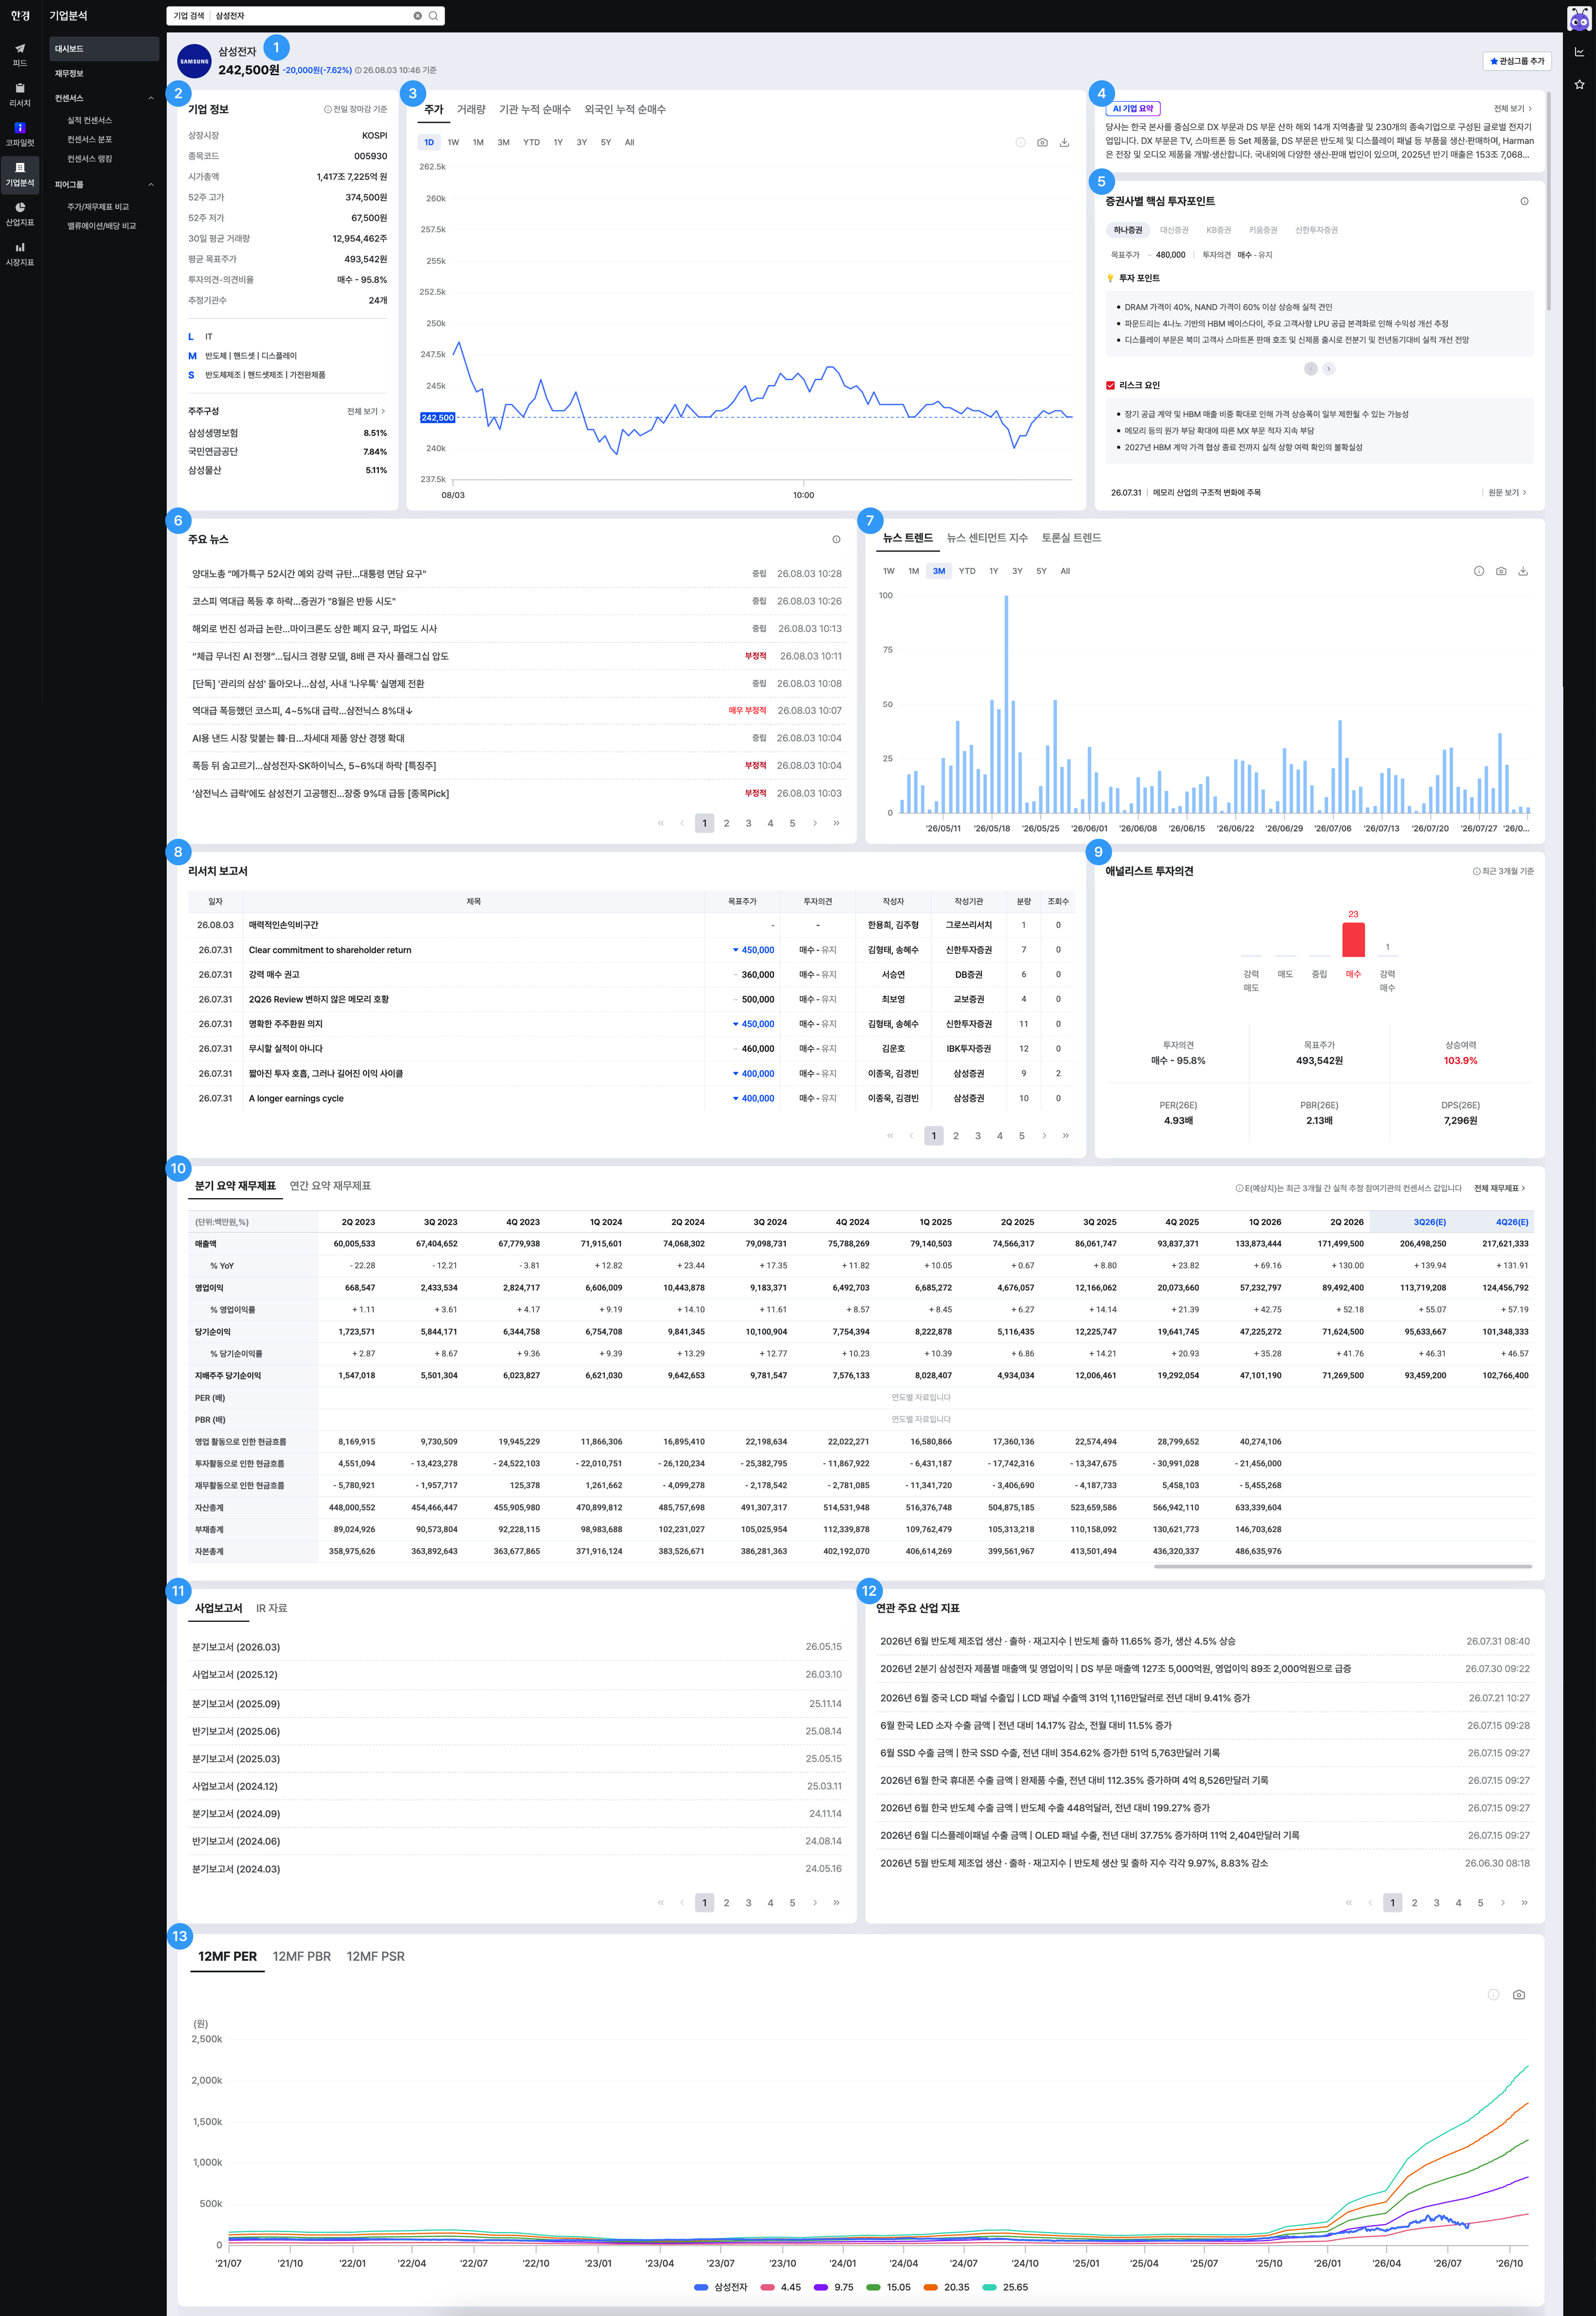Screen dimensions: 1596x2316
Task: Switch to the 거래량 chart tab
Action: (x=471, y=109)
